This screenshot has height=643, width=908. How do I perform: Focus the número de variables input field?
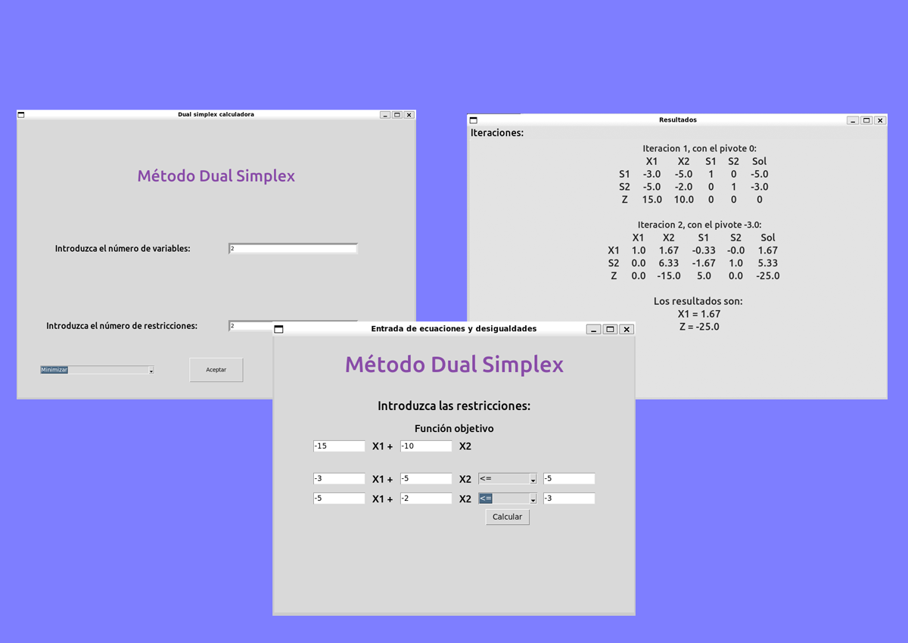click(293, 249)
